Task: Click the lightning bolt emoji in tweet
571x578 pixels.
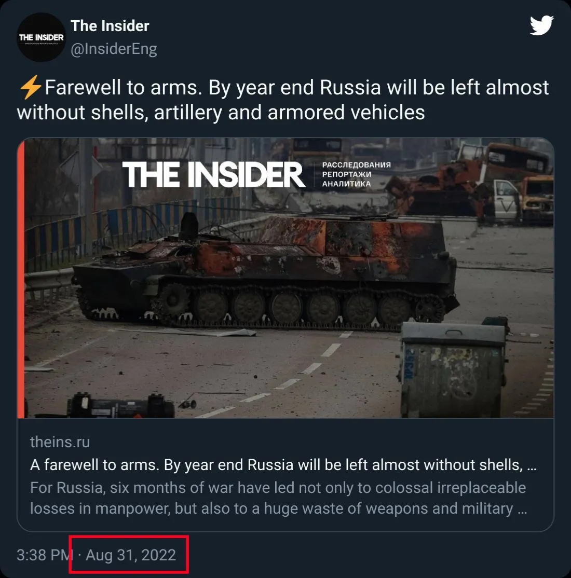Action: tap(30, 87)
